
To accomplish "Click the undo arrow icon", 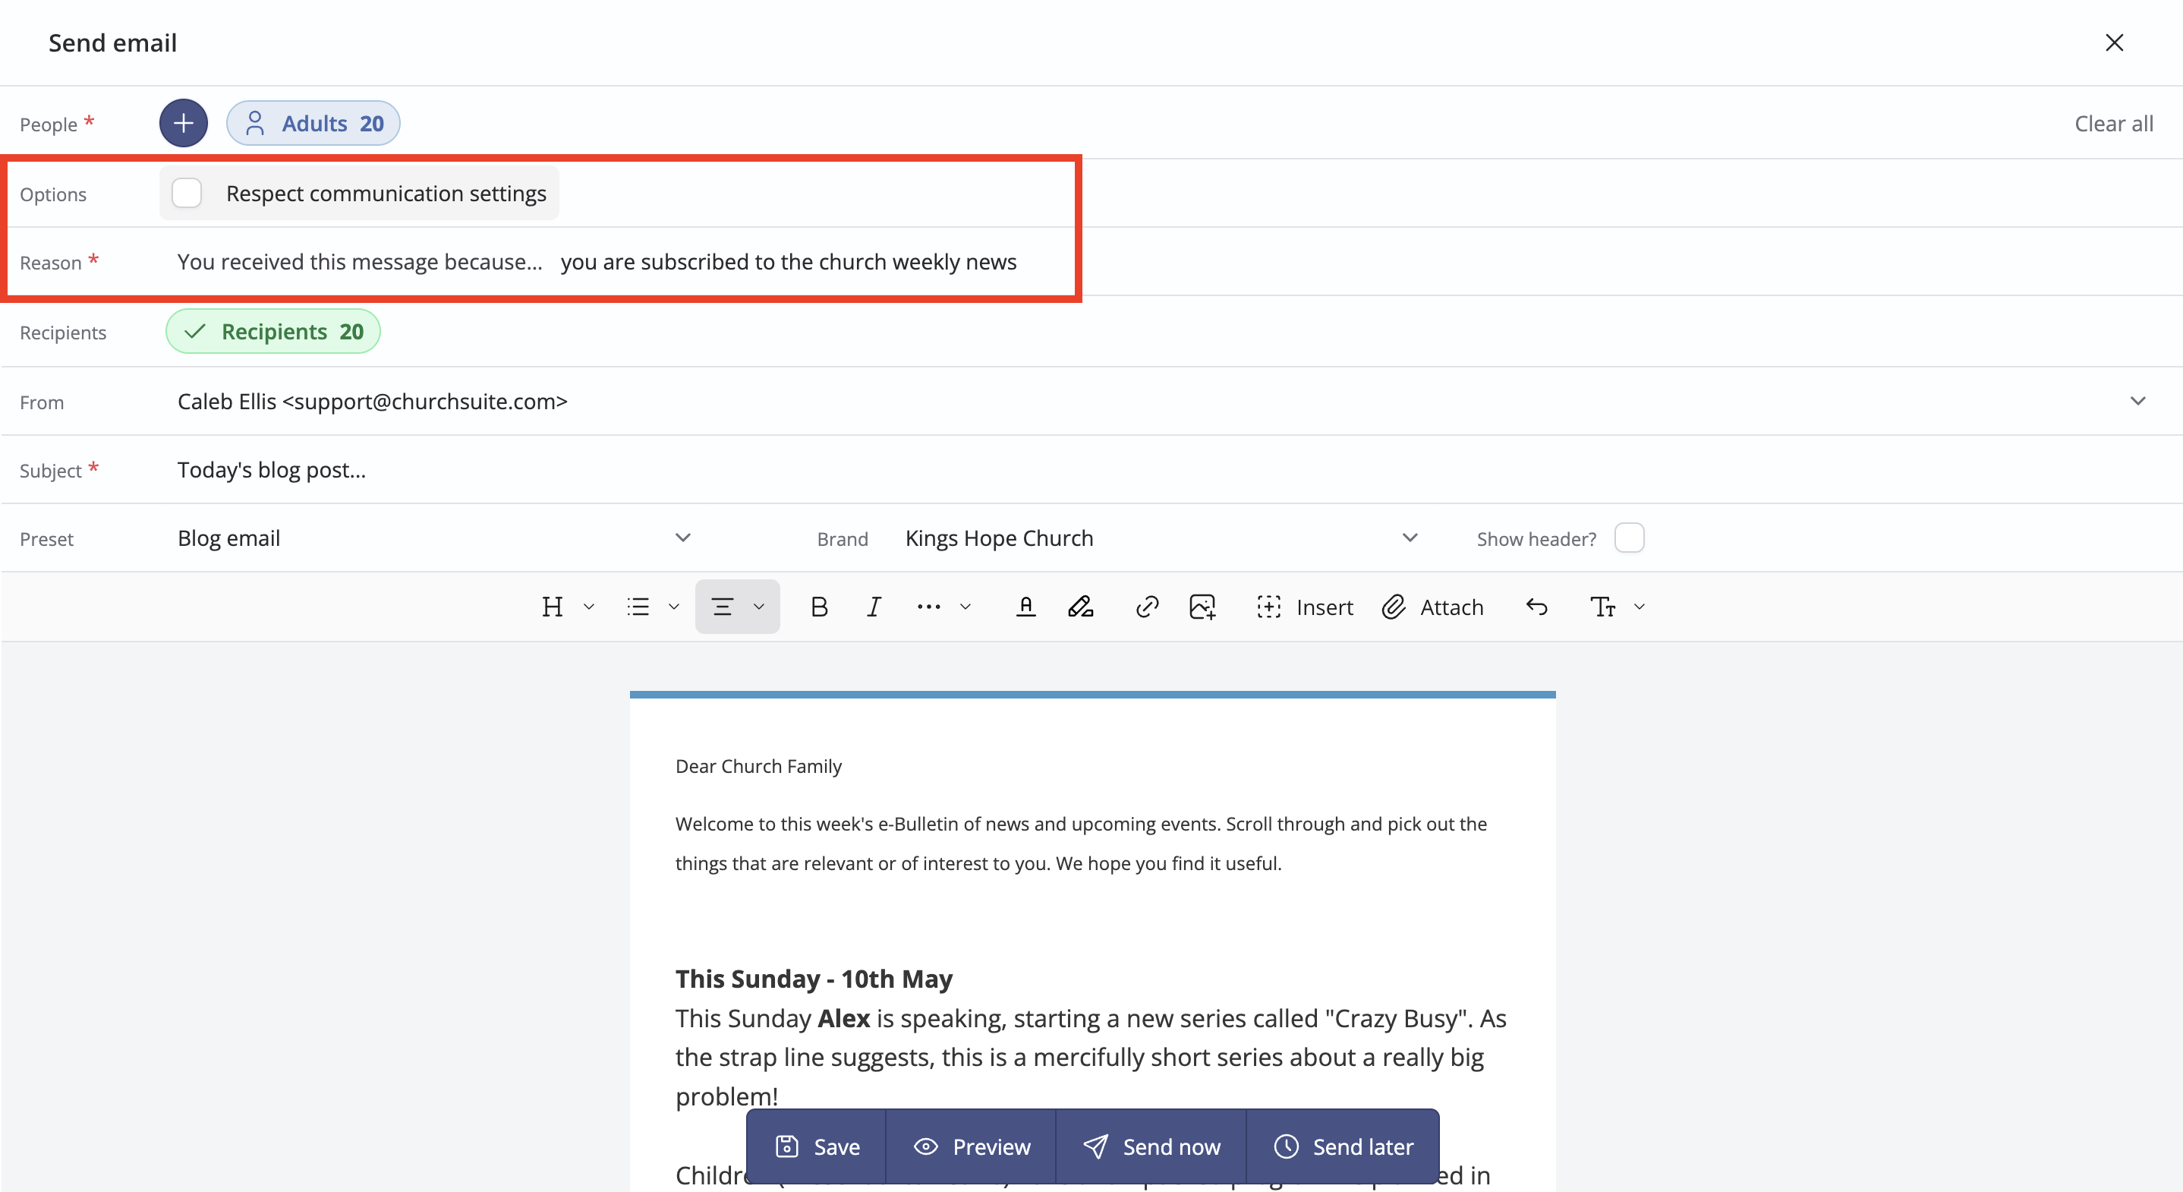I will click(x=1536, y=607).
